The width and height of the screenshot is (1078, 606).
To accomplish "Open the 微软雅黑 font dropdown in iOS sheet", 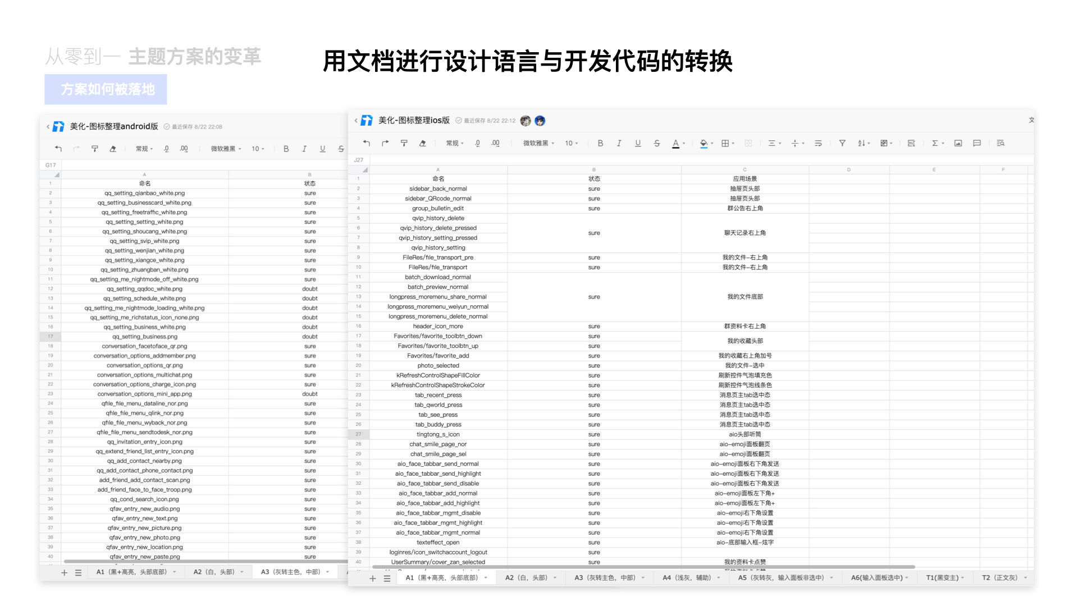I will click(538, 143).
